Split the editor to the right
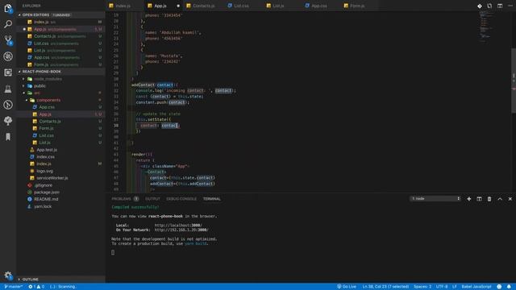The width and height of the screenshot is (516, 290). click(500, 6)
